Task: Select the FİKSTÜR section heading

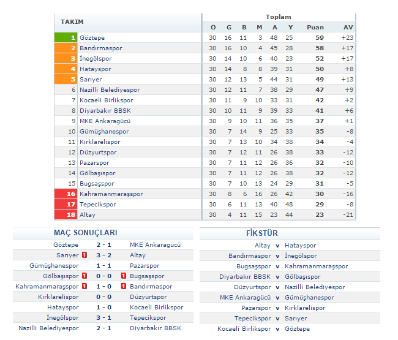Action: 261,233
